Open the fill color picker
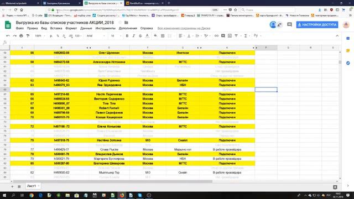The height and width of the screenshot is (199, 354). pyautogui.click(x=155, y=36)
